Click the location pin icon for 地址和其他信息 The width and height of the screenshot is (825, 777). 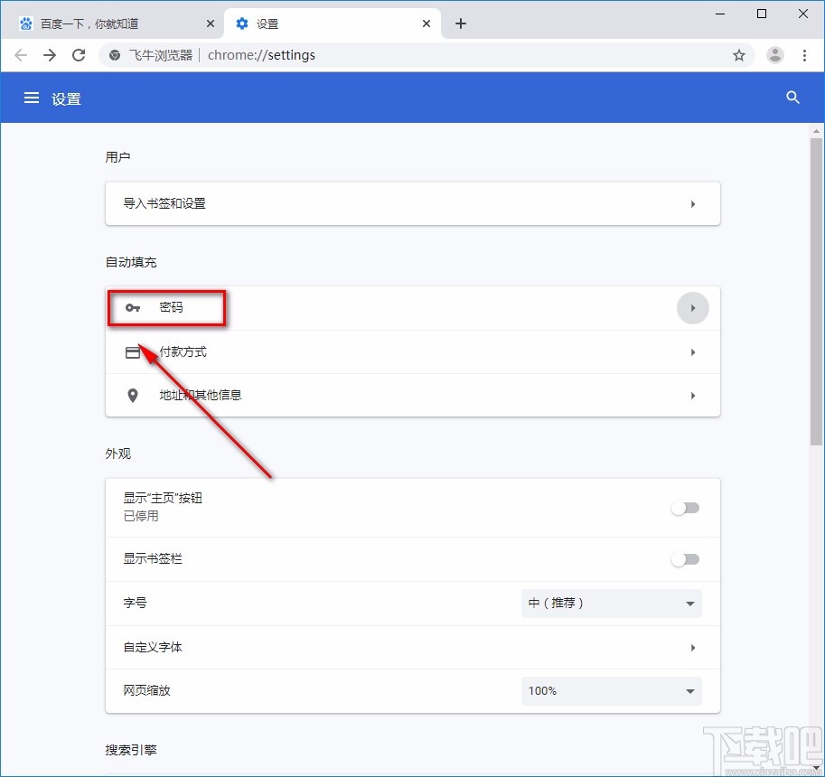pos(133,395)
